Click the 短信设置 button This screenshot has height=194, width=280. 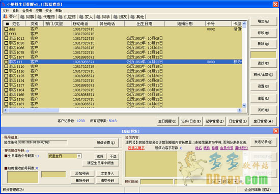(x=106, y=143)
